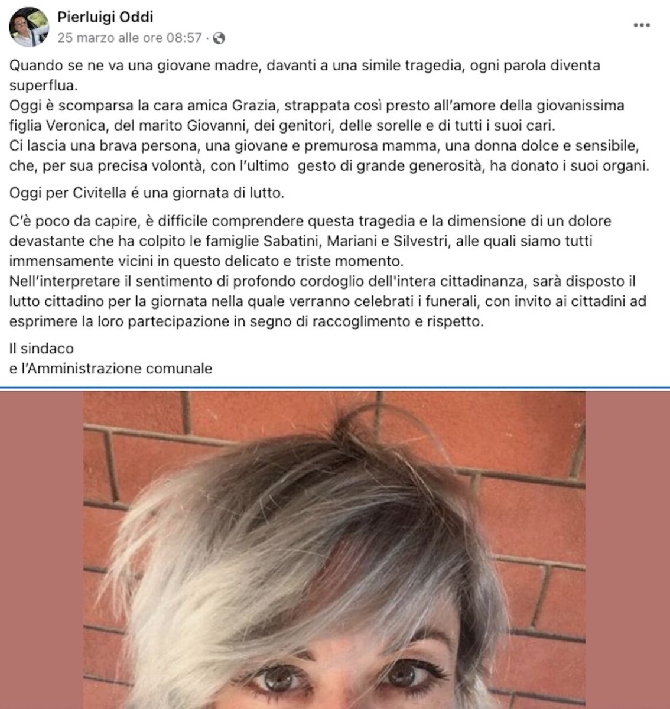This screenshot has height=709, width=670.
Task: Click the globe public audience icon
Action: tap(219, 39)
